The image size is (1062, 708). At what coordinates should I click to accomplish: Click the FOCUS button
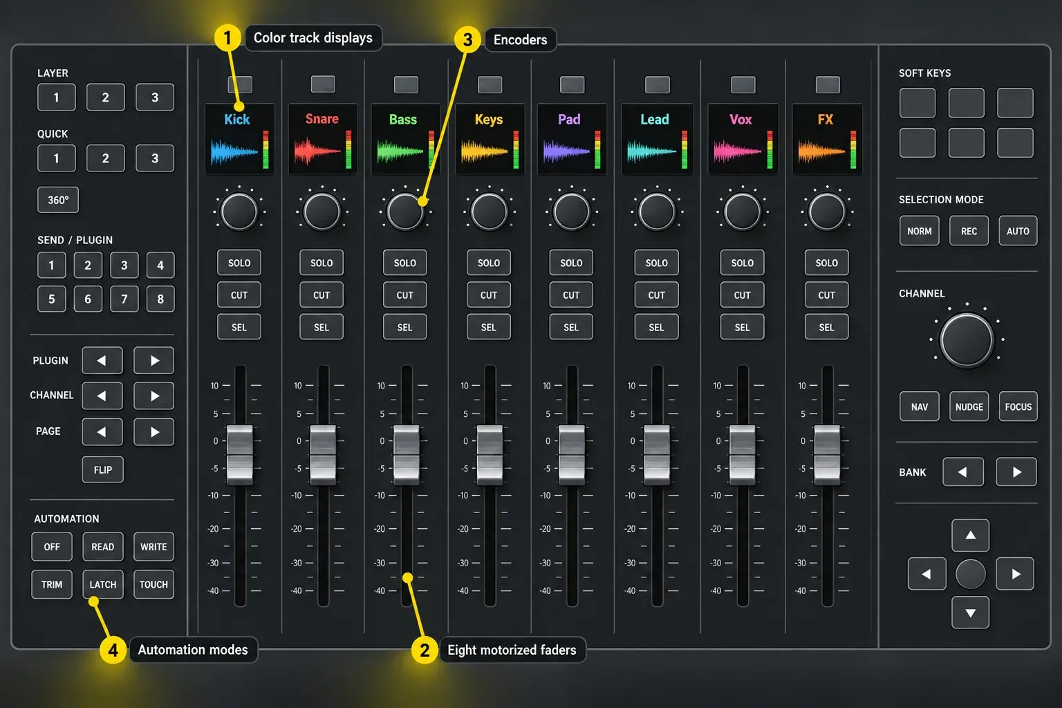click(1018, 407)
